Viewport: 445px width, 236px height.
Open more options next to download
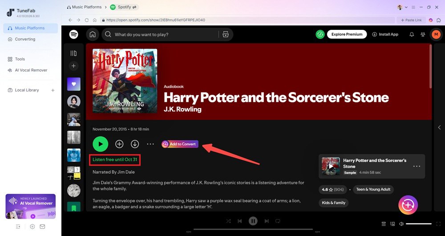(150, 144)
